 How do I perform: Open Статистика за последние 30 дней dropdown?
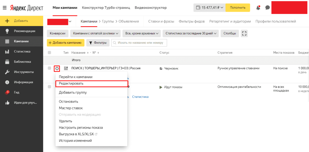coord(191,33)
